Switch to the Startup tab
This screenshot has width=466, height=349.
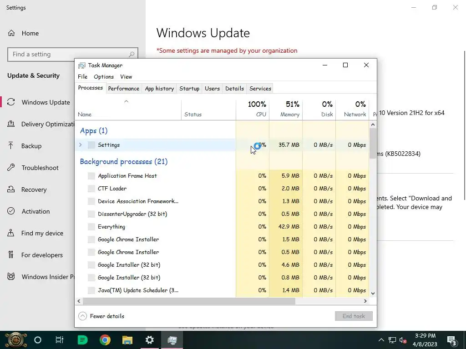[x=189, y=89]
